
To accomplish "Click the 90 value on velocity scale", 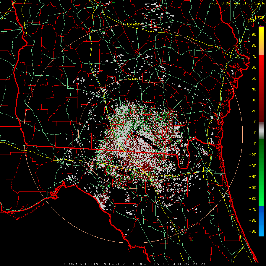I will [254, 35].
